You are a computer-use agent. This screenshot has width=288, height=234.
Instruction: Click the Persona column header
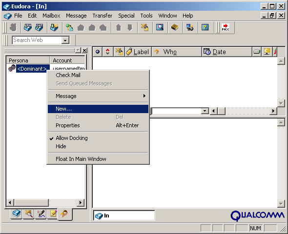coord(28,60)
